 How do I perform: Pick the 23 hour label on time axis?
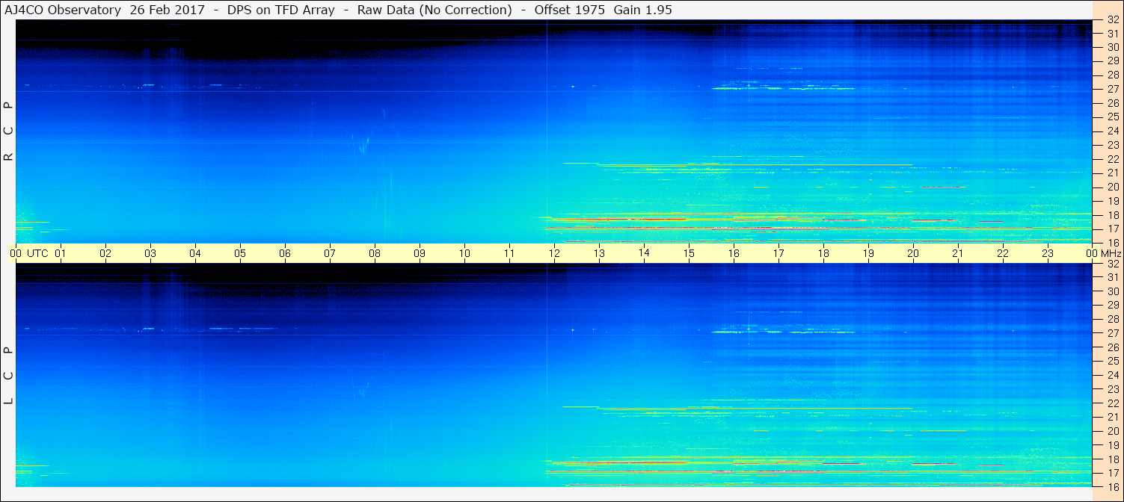click(x=1048, y=253)
